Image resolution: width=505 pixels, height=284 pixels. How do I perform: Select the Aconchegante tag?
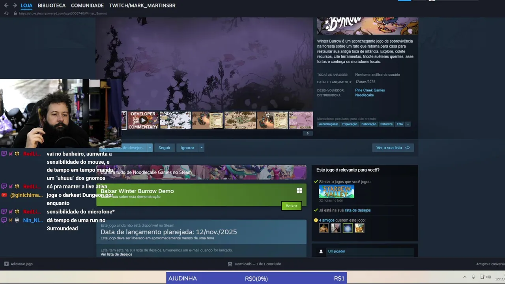329,124
